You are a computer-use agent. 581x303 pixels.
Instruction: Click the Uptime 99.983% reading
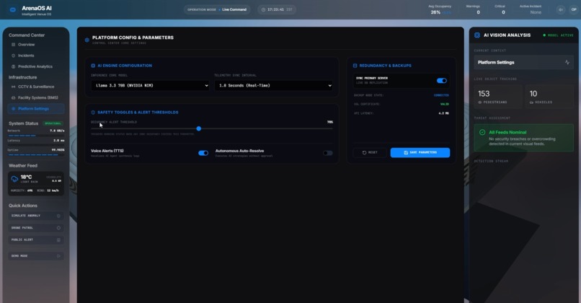[58, 150]
